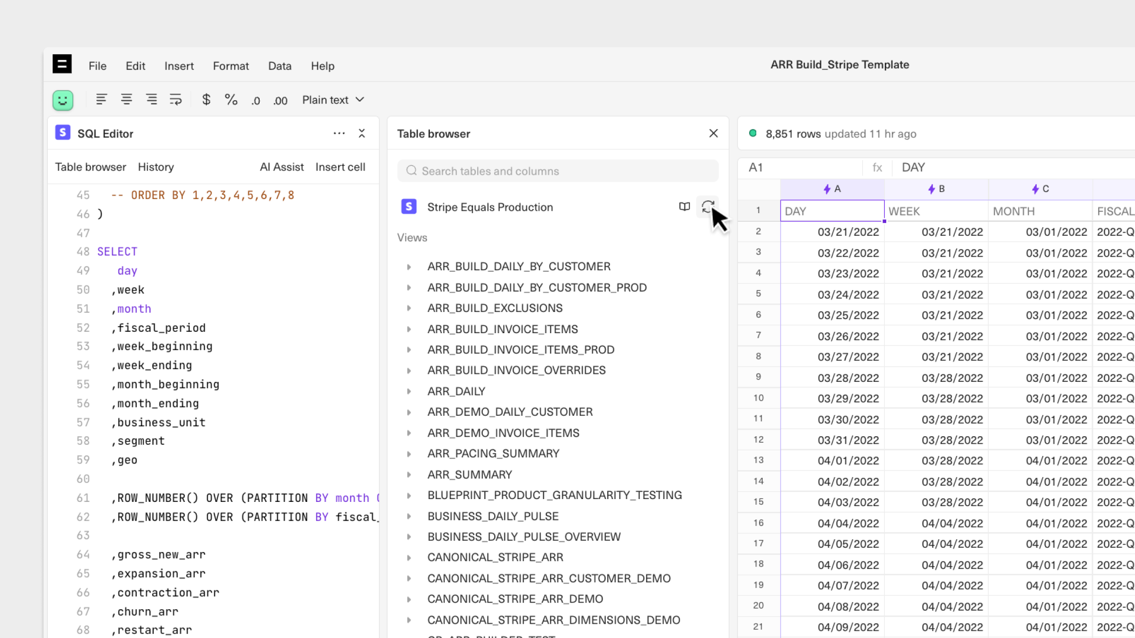Apply currency dollar format
This screenshot has width=1135, height=638.
[x=206, y=100]
